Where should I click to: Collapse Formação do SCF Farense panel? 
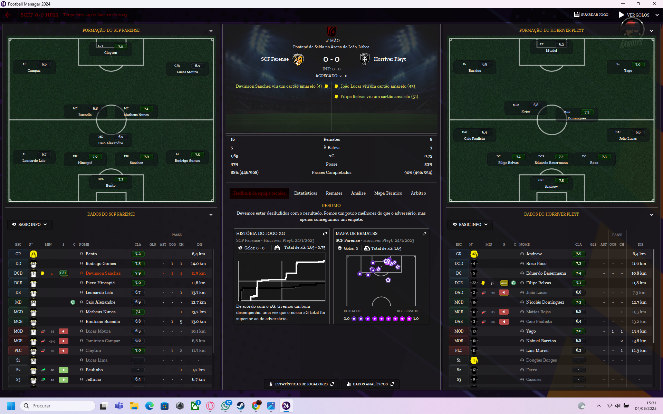(x=211, y=31)
